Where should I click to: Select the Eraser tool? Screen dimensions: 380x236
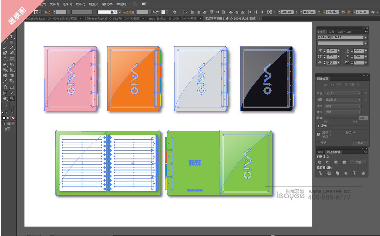pyautogui.click(x=12, y=53)
